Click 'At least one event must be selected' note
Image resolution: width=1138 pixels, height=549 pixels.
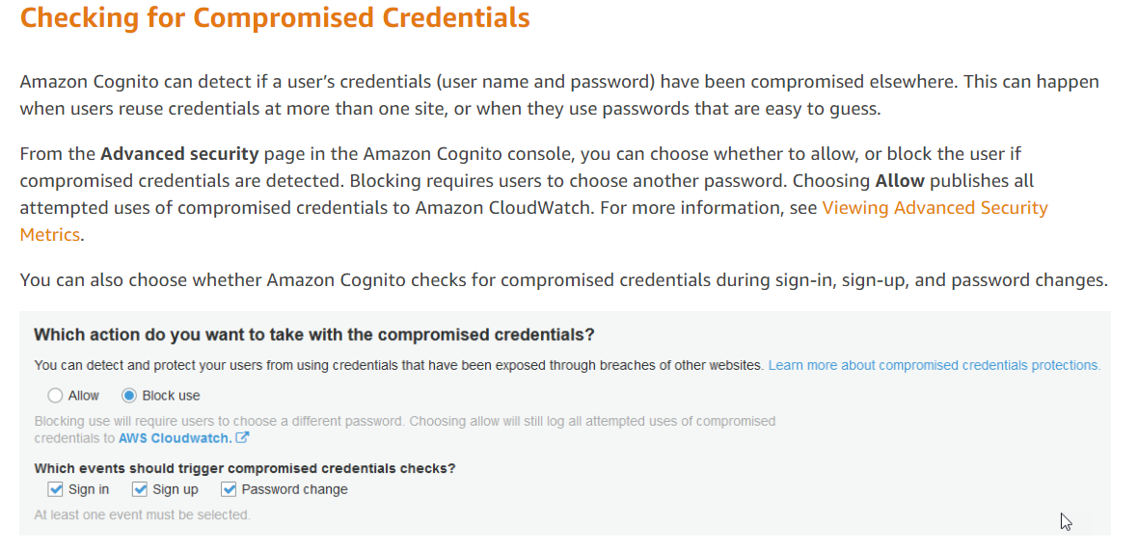click(x=143, y=515)
